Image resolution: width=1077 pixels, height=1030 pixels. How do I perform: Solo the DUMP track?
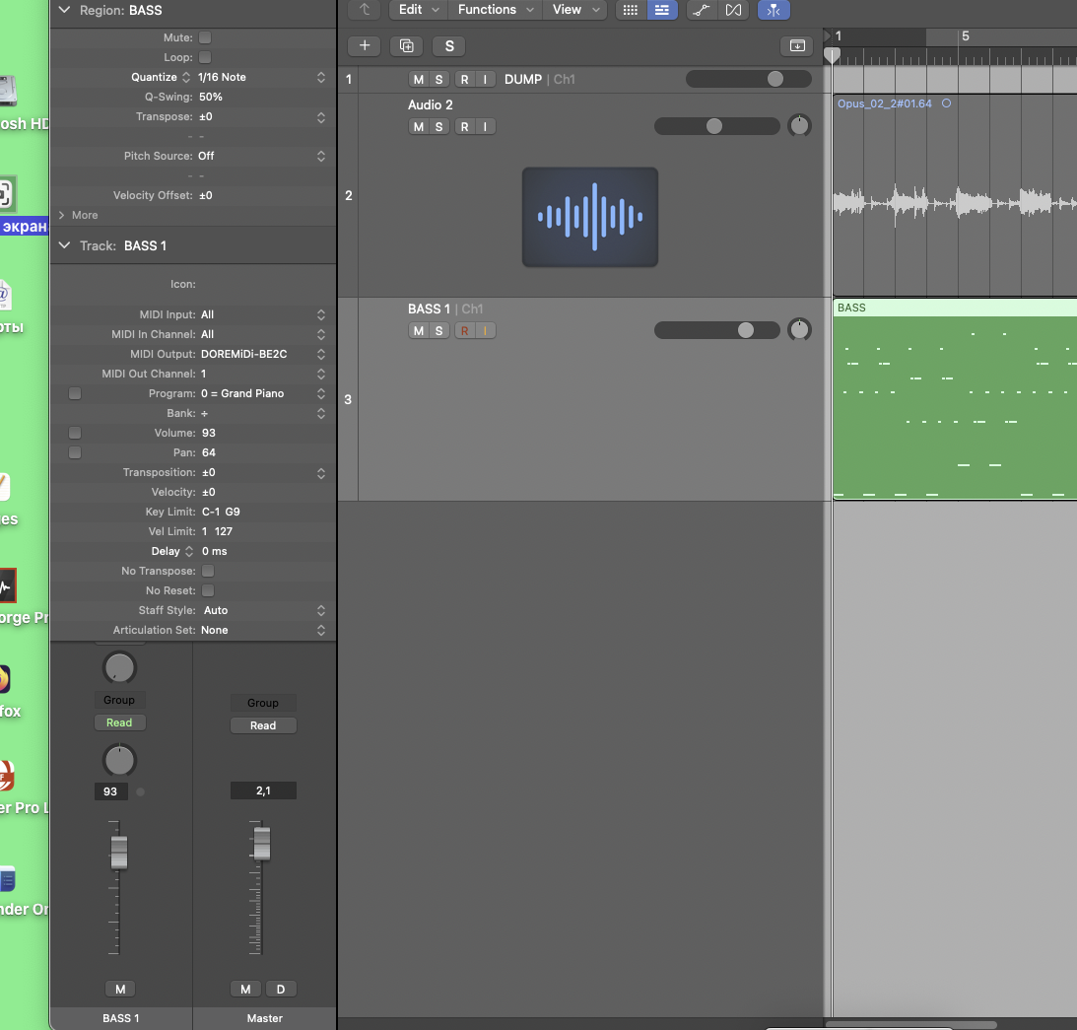[438, 79]
